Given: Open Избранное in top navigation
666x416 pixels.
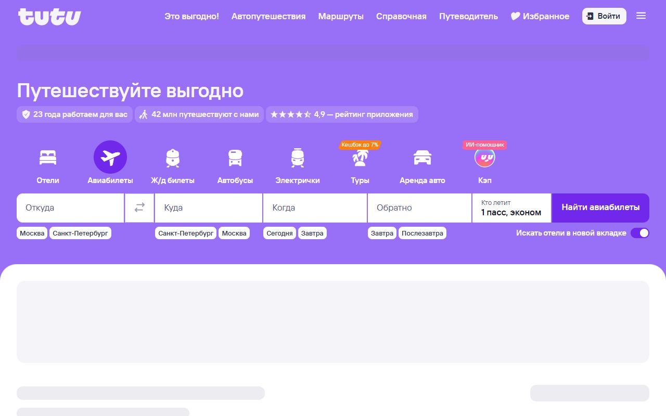Looking at the screenshot, I should click(x=540, y=16).
